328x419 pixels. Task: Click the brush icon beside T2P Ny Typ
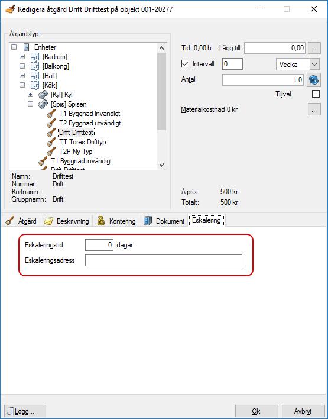point(51,152)
